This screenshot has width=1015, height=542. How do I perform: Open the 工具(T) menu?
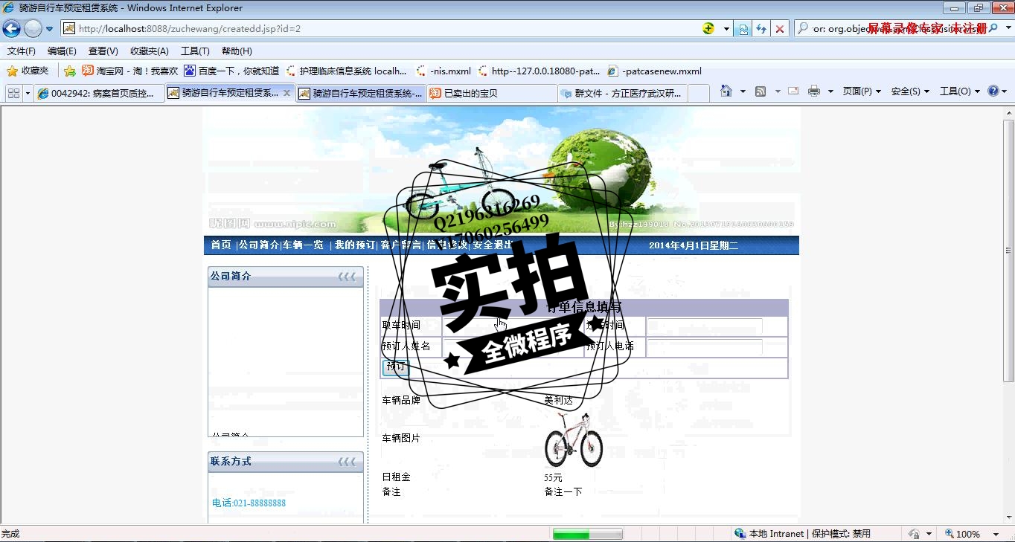195,51
